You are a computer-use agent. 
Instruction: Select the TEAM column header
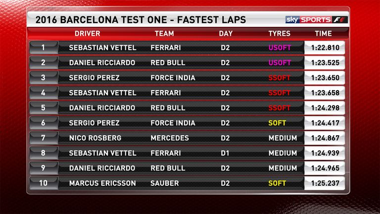click(x=164, y=34)
